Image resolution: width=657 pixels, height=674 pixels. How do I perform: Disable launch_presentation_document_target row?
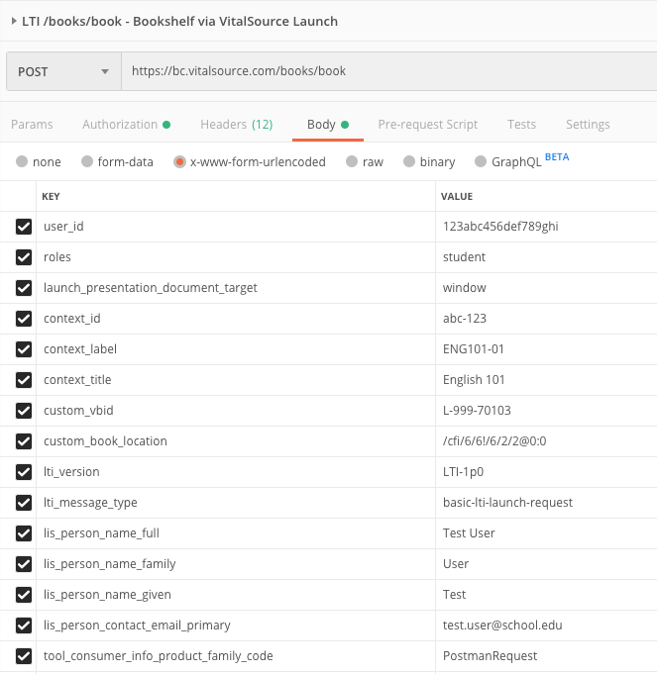coord(24,288)
